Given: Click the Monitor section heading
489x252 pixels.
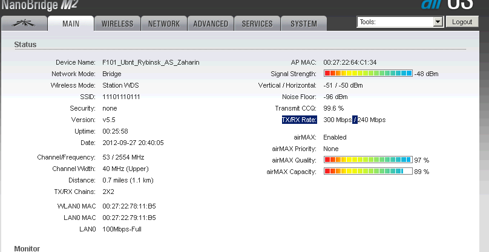Looking at the screenshot, I should click(27, 248).
